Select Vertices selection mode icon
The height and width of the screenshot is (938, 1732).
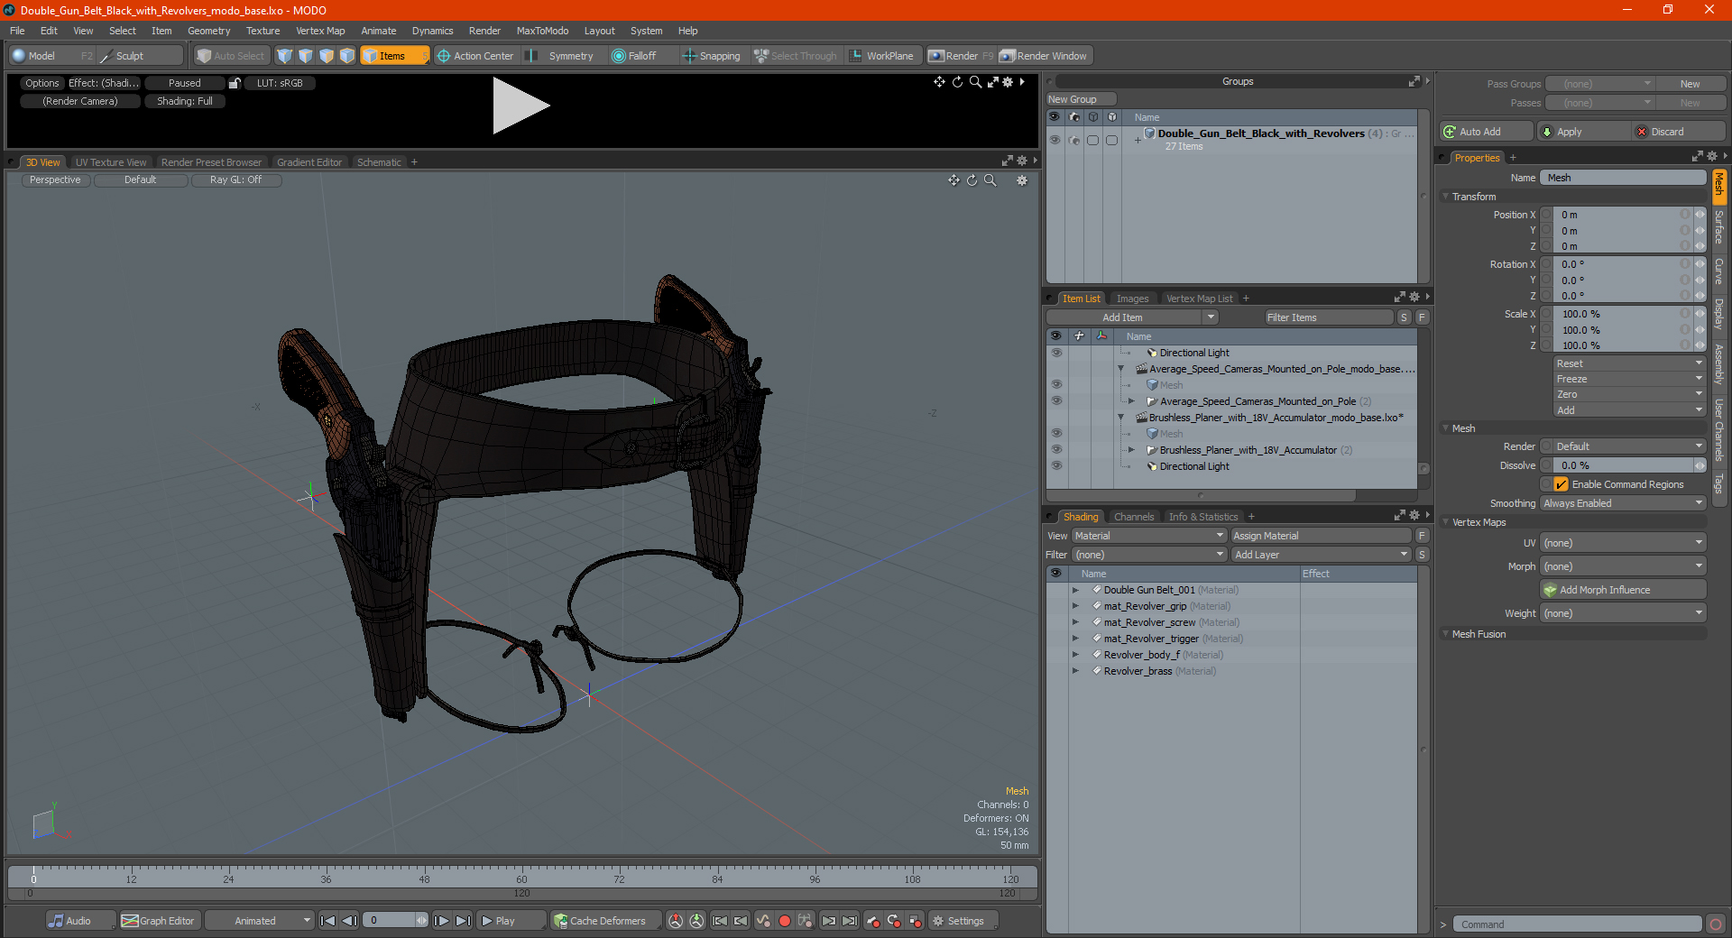pos(285,56)
